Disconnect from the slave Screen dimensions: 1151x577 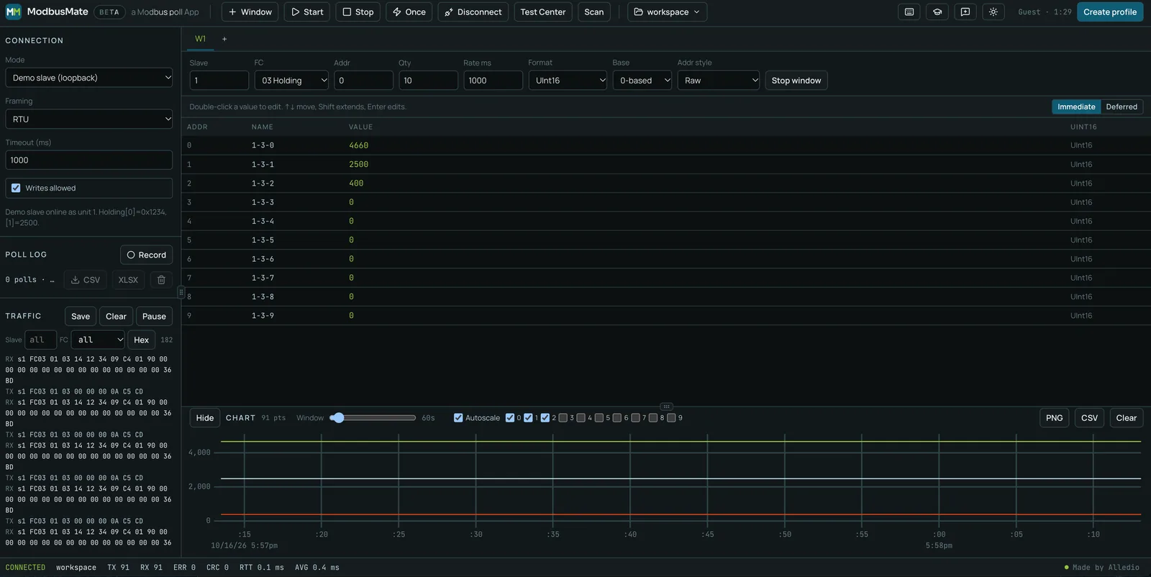473,12
